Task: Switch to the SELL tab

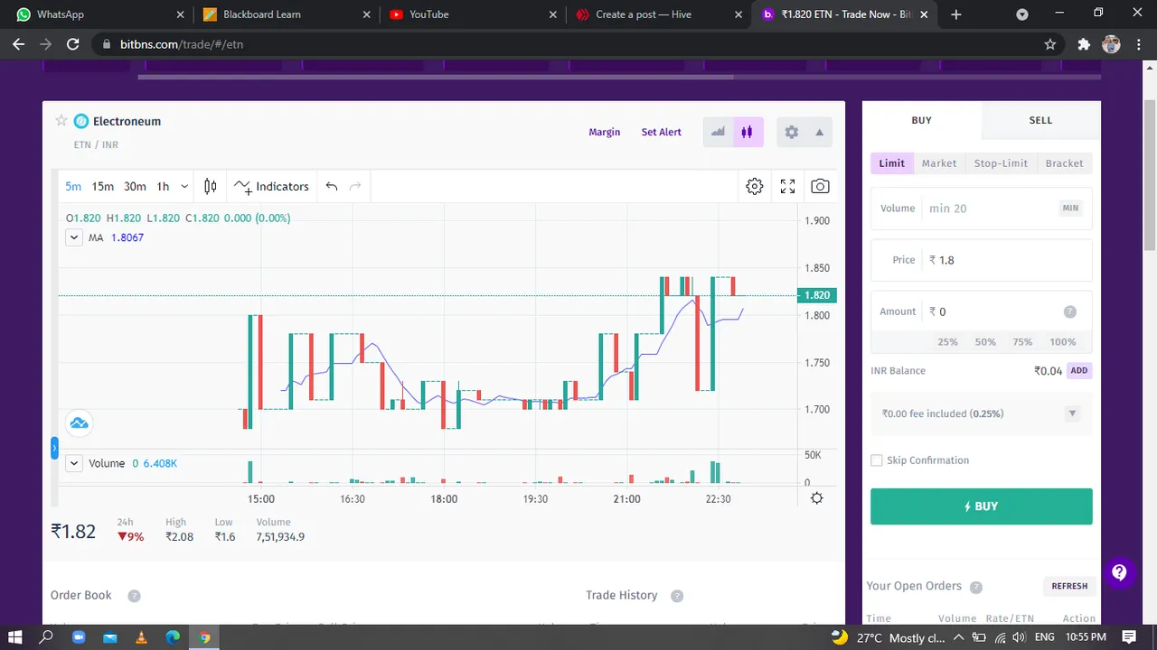Action: tap(1040, 120)
